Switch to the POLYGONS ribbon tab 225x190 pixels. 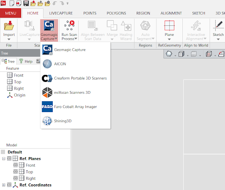116,13
